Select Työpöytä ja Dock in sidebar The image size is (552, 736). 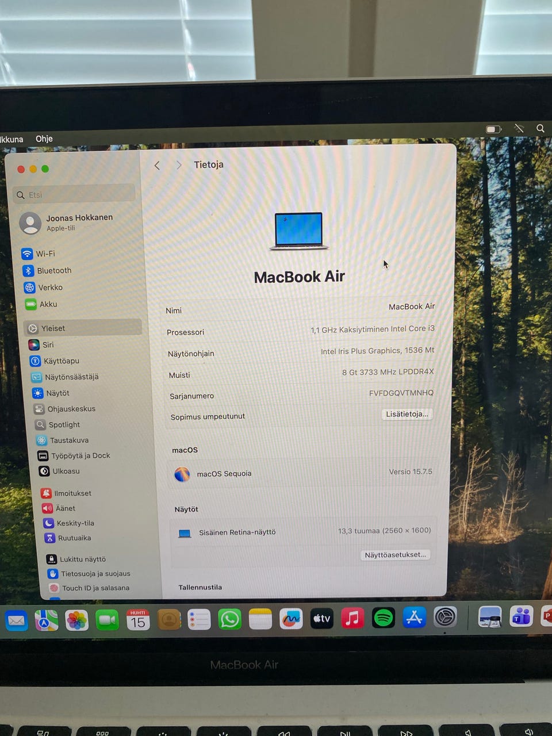tap(74, 455)
